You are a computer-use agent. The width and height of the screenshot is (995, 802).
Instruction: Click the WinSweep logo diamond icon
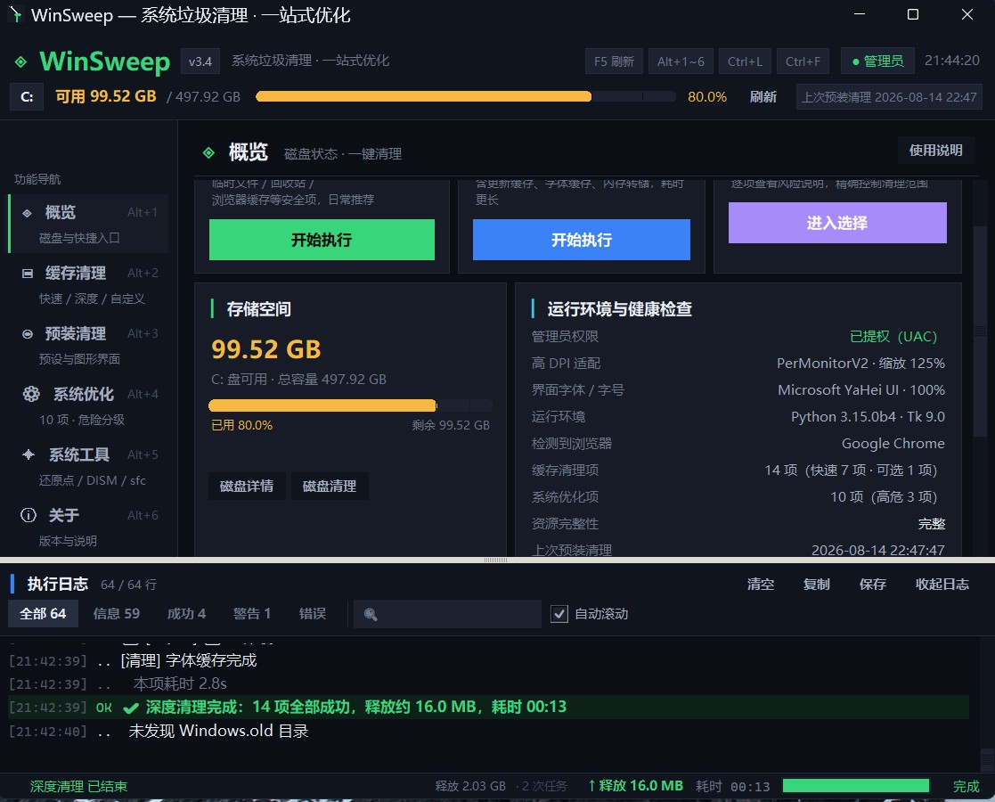[x=21, y=61]
